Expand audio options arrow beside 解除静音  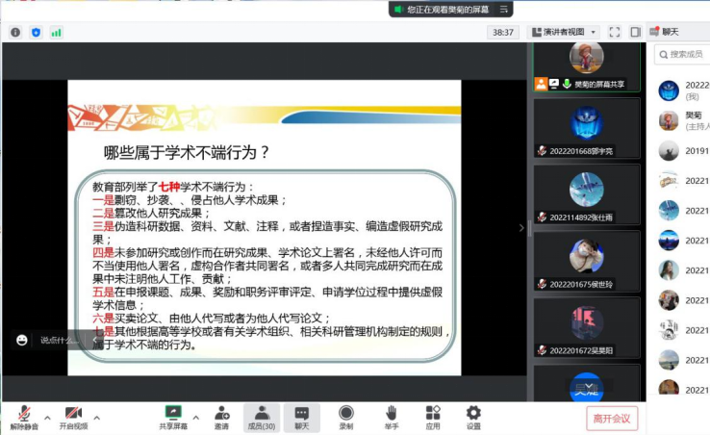pos(47,417)
